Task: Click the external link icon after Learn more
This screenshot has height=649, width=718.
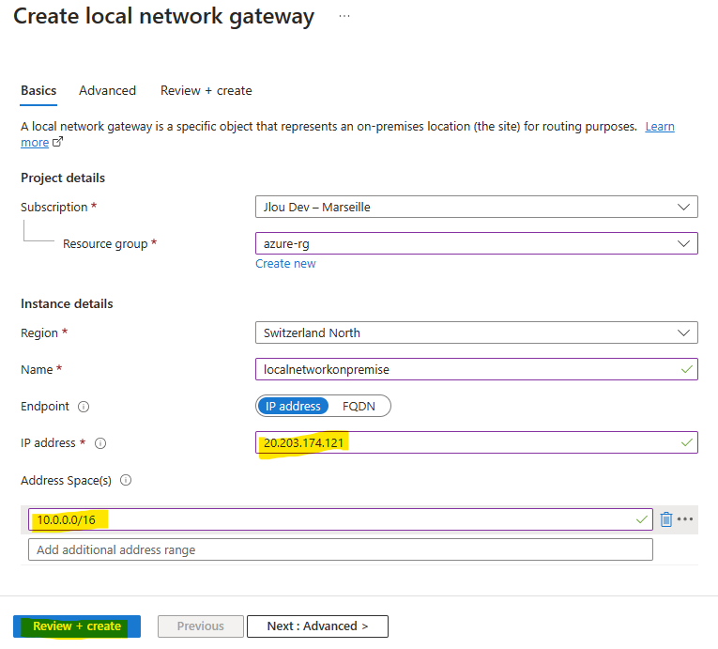Action: click(57, 142)
